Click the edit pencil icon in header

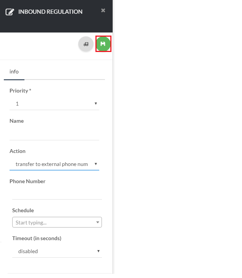click(10, 12)
